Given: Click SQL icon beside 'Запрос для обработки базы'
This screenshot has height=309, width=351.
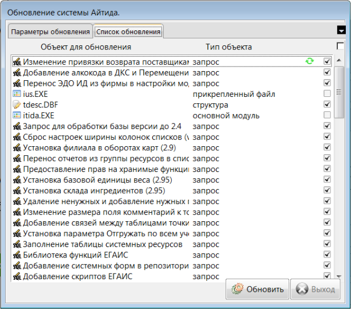Looking at the screenshot, I should 17,126.
